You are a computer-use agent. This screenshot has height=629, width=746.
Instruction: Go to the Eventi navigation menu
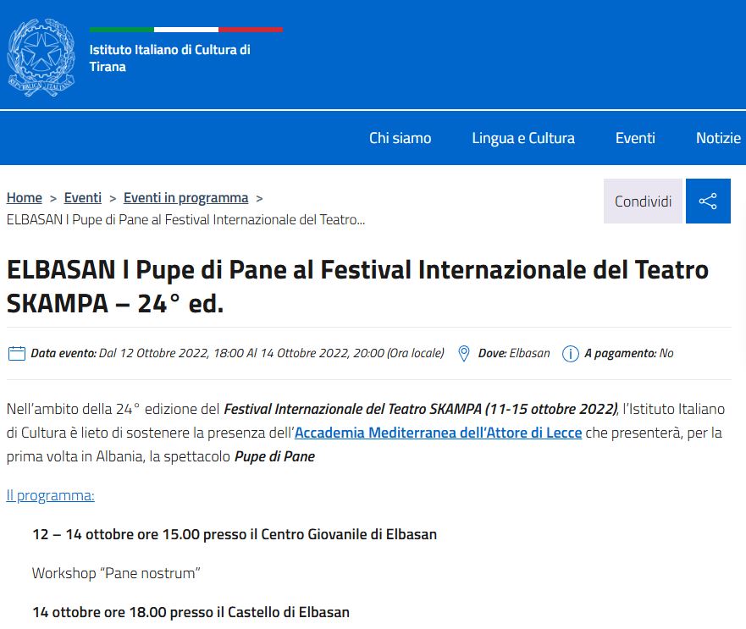[634, 138]
